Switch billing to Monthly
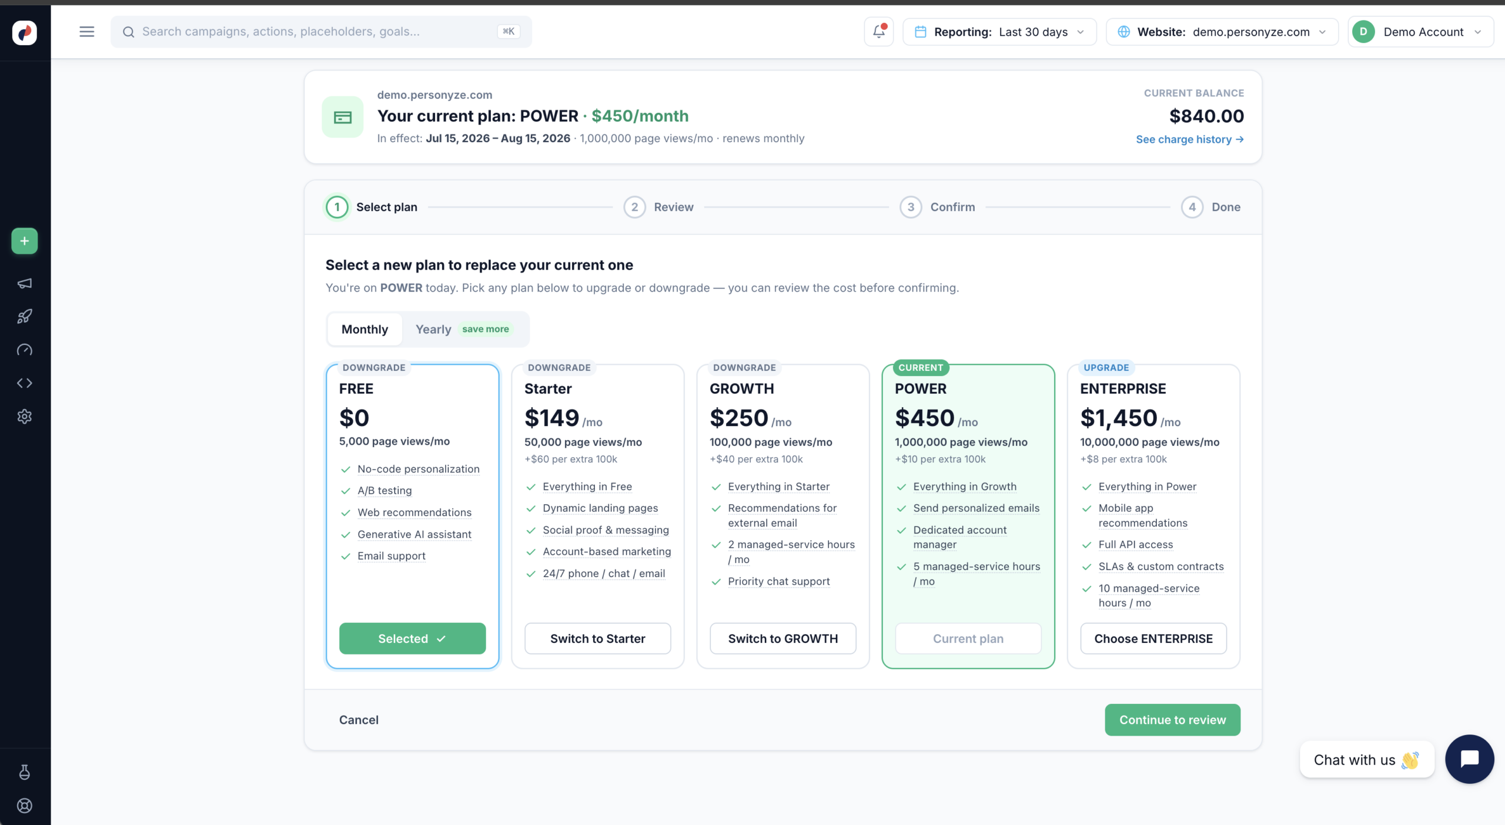Image resolution: width=1505 pixels, height=825 pixels. point(364,329)
